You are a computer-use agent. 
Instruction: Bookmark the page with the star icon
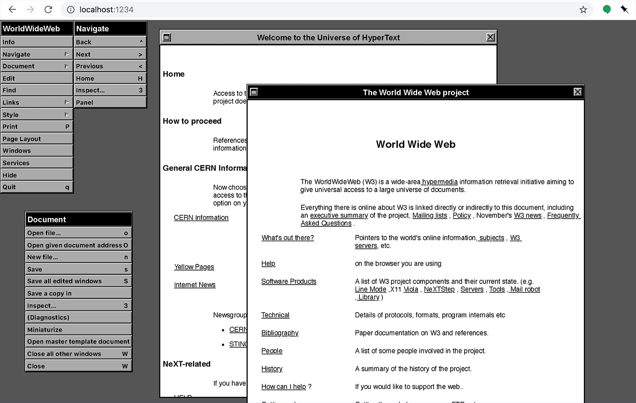[583, 10]
